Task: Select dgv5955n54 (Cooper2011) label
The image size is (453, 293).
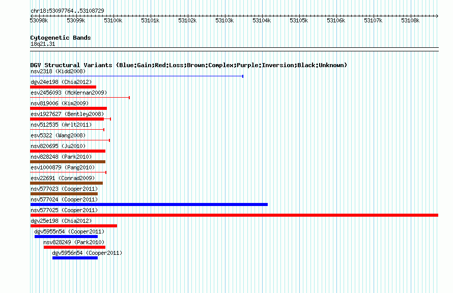Action: [x=69, y=231]
